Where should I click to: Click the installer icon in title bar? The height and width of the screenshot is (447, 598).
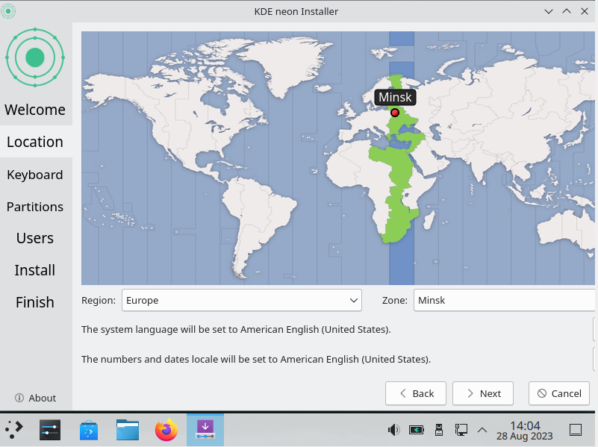(x=8, y=11)
